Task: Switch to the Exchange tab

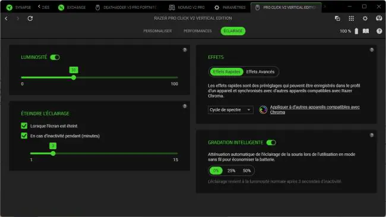Action: tap(72, 7)
